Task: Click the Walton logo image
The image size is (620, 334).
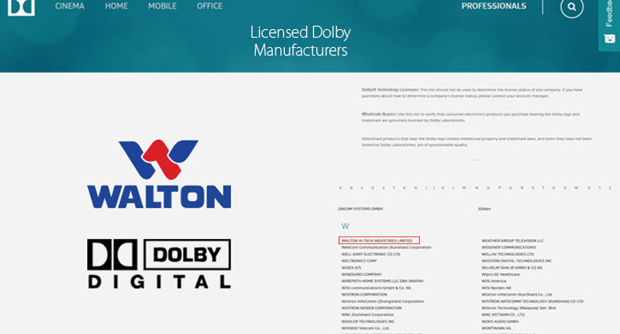Action: (159, 174)
